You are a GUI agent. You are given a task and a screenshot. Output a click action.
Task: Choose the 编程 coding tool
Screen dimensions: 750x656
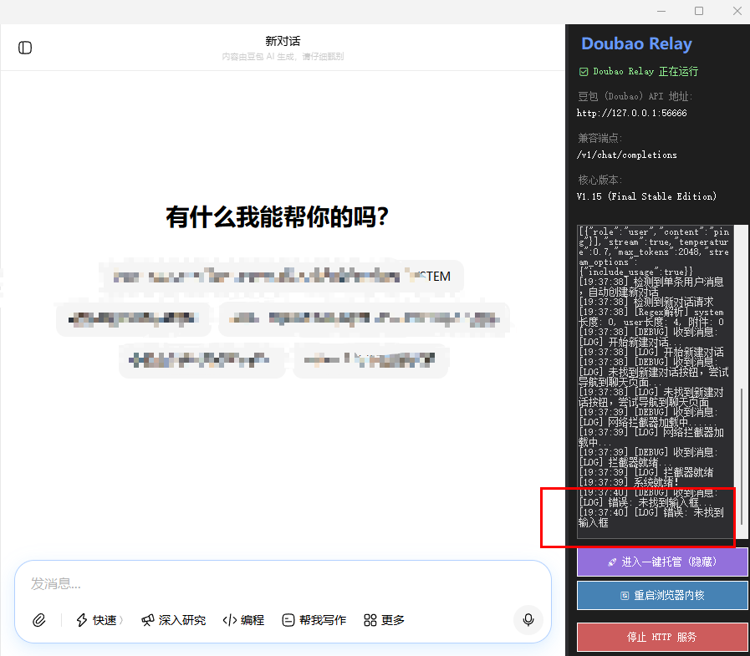point(243,620)
